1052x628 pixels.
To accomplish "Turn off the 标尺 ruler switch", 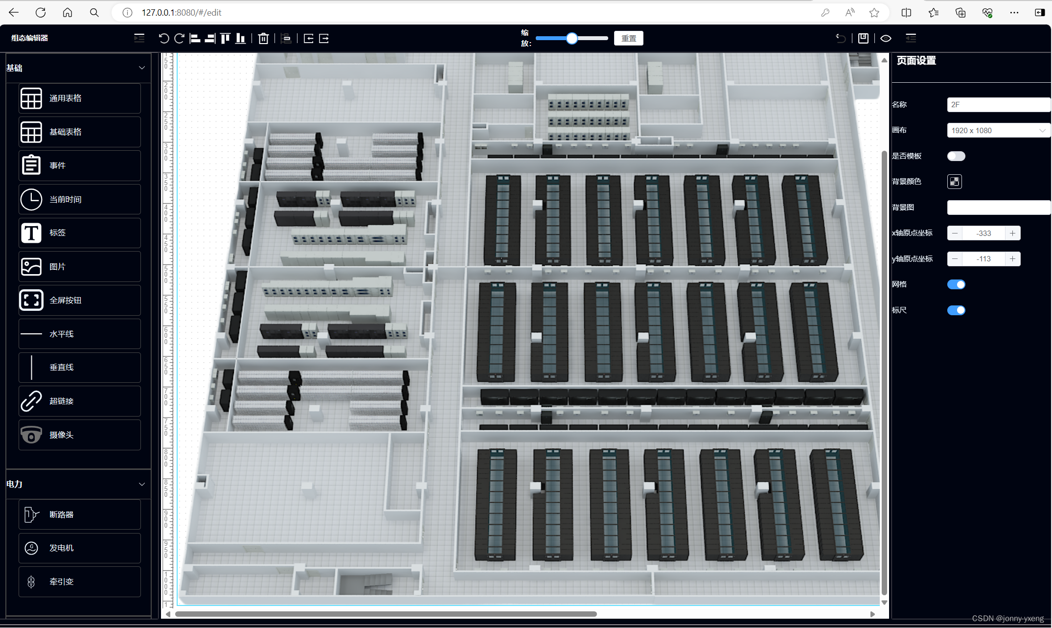I will [956, 310].
